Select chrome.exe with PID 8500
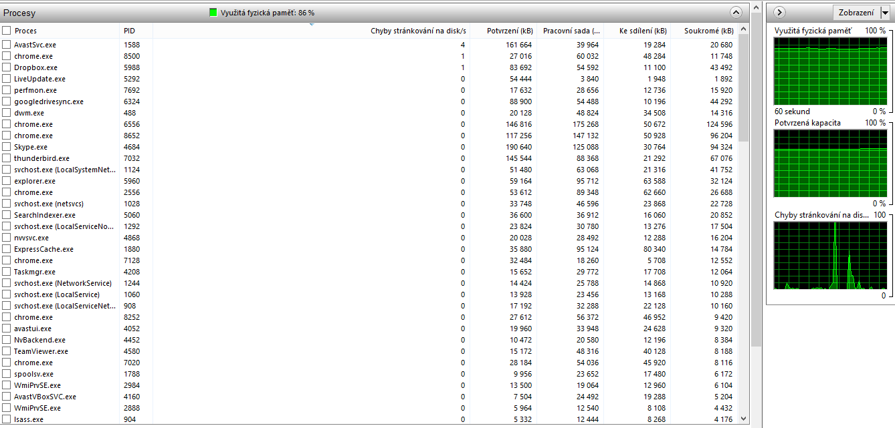 33,56
